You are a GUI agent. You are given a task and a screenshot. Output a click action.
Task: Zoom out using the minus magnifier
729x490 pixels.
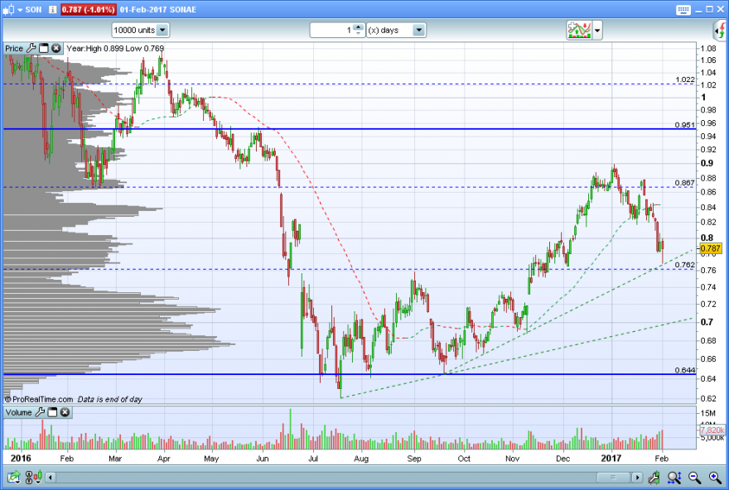(694, 477)
